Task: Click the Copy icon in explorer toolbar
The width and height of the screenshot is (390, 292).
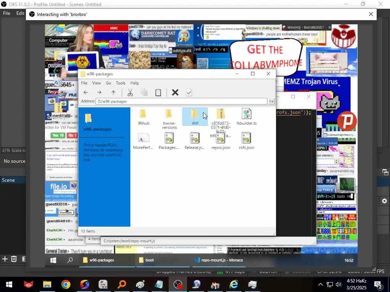Action: click(144, 93)
